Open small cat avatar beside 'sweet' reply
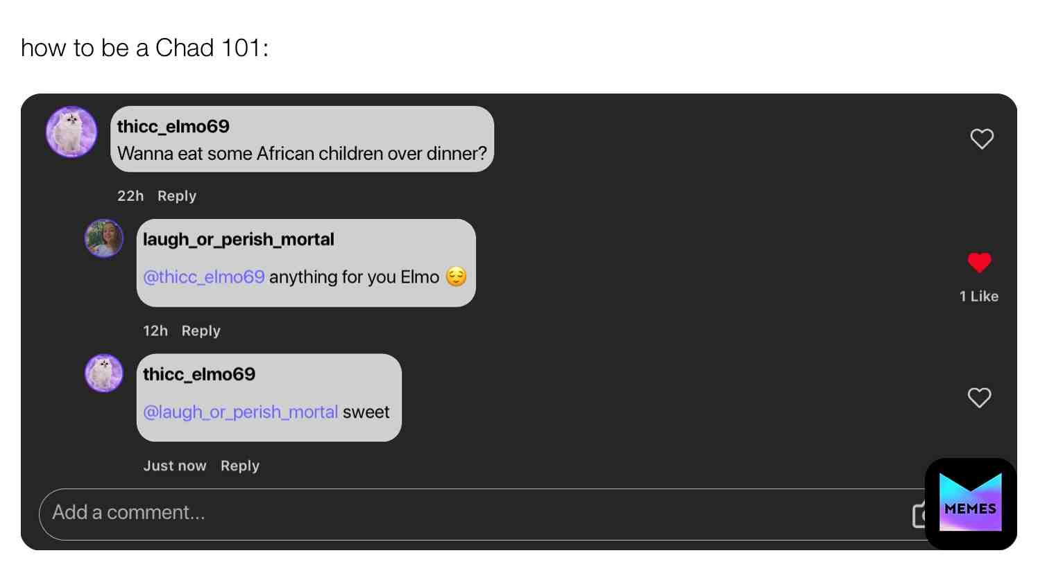 (104, 373)
